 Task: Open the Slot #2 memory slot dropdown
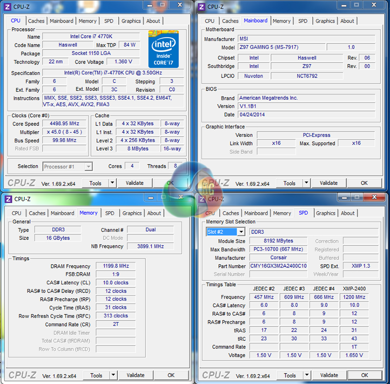pyautogui.click(x=240, y=232)
